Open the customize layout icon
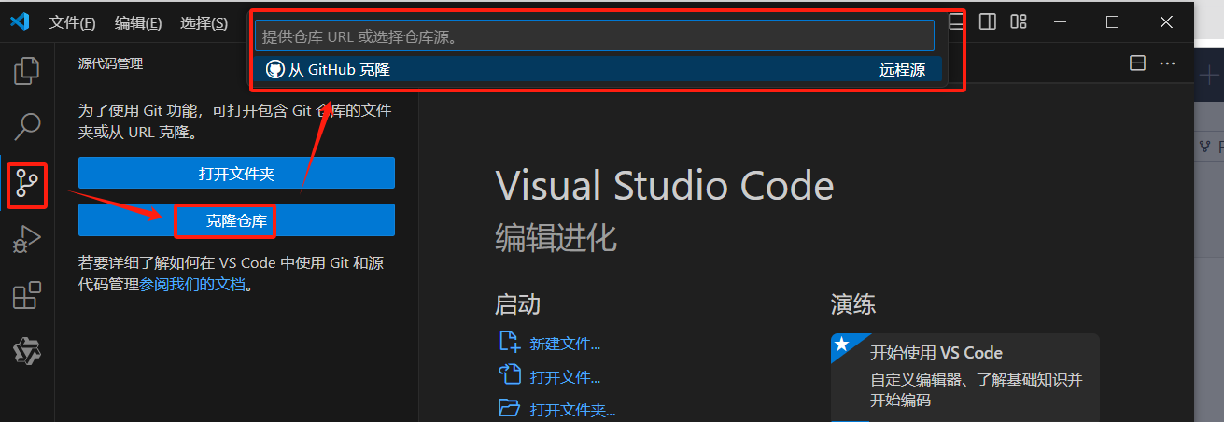Screen dimensions: 1224x422 (1019, 21)
